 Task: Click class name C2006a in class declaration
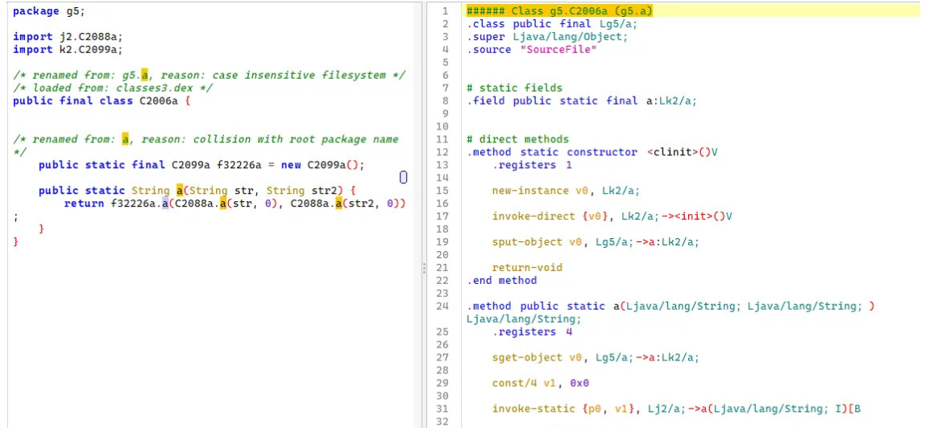point(159,101)
